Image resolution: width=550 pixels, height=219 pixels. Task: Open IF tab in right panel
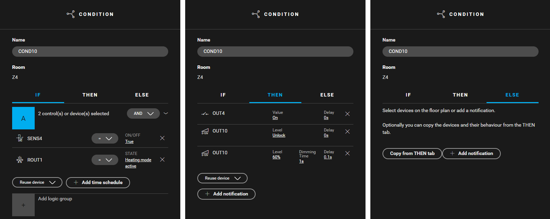[409, 95]
